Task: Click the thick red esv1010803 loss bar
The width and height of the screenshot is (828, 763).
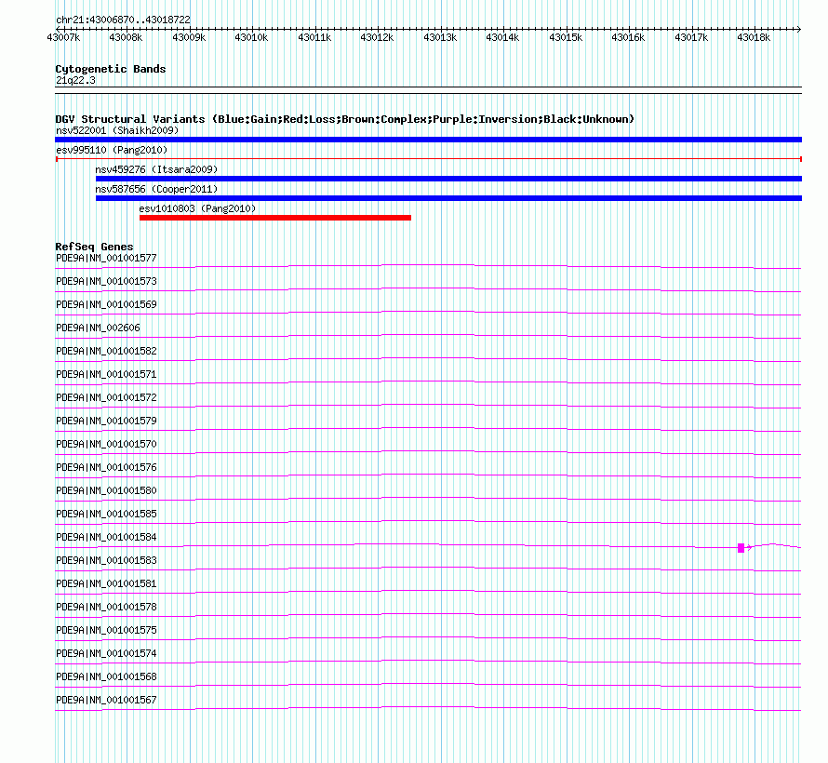Action: coord(275,218)
